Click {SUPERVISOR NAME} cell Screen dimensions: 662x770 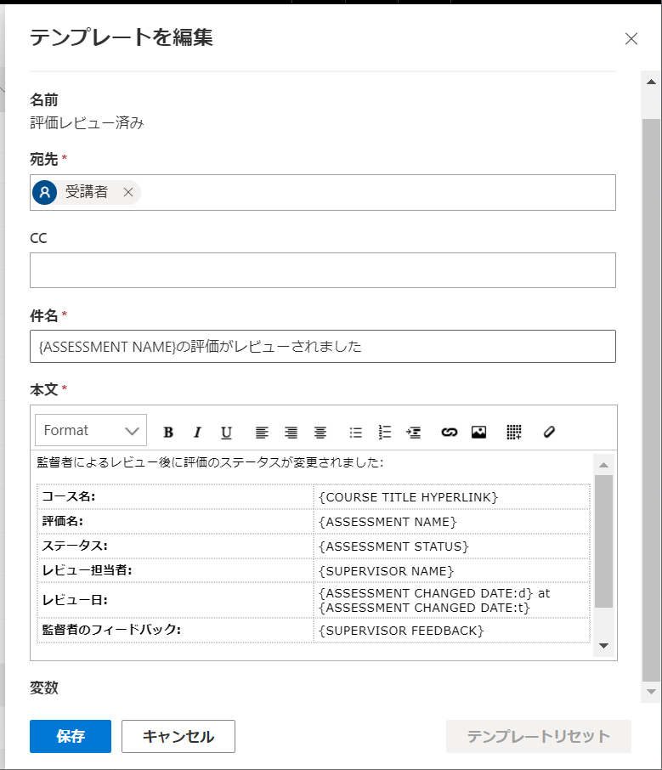(451, 570)
